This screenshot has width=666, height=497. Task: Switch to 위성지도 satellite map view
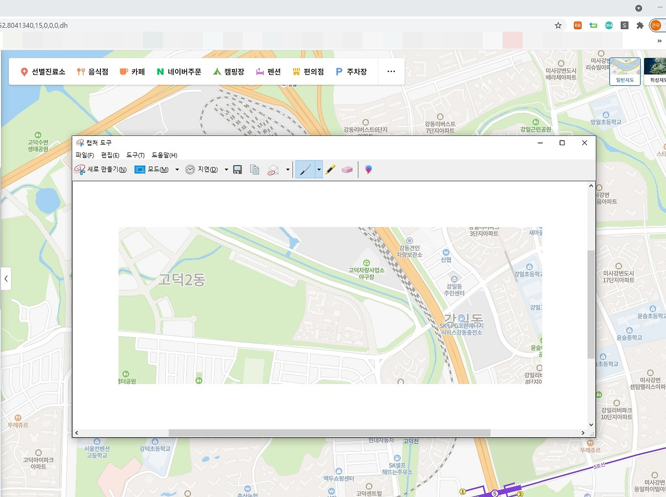(x=655, y=71)
